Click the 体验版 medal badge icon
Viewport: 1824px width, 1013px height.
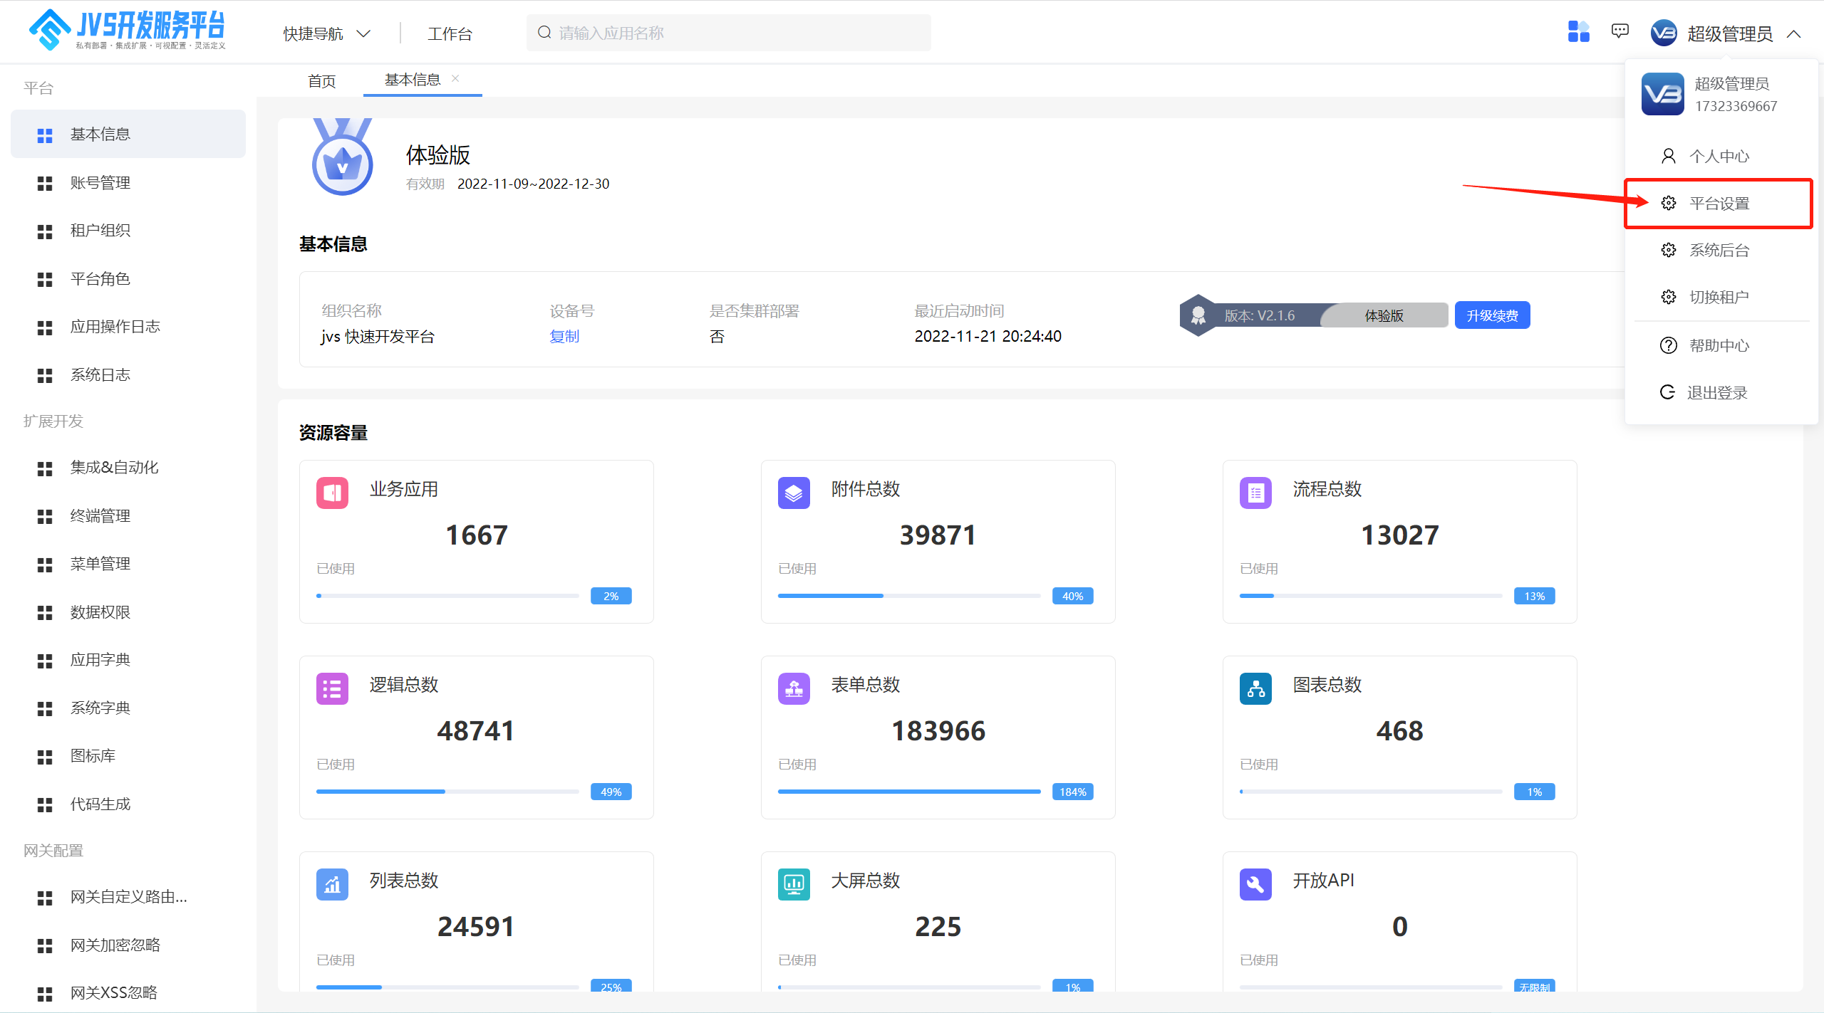(343, 157)
